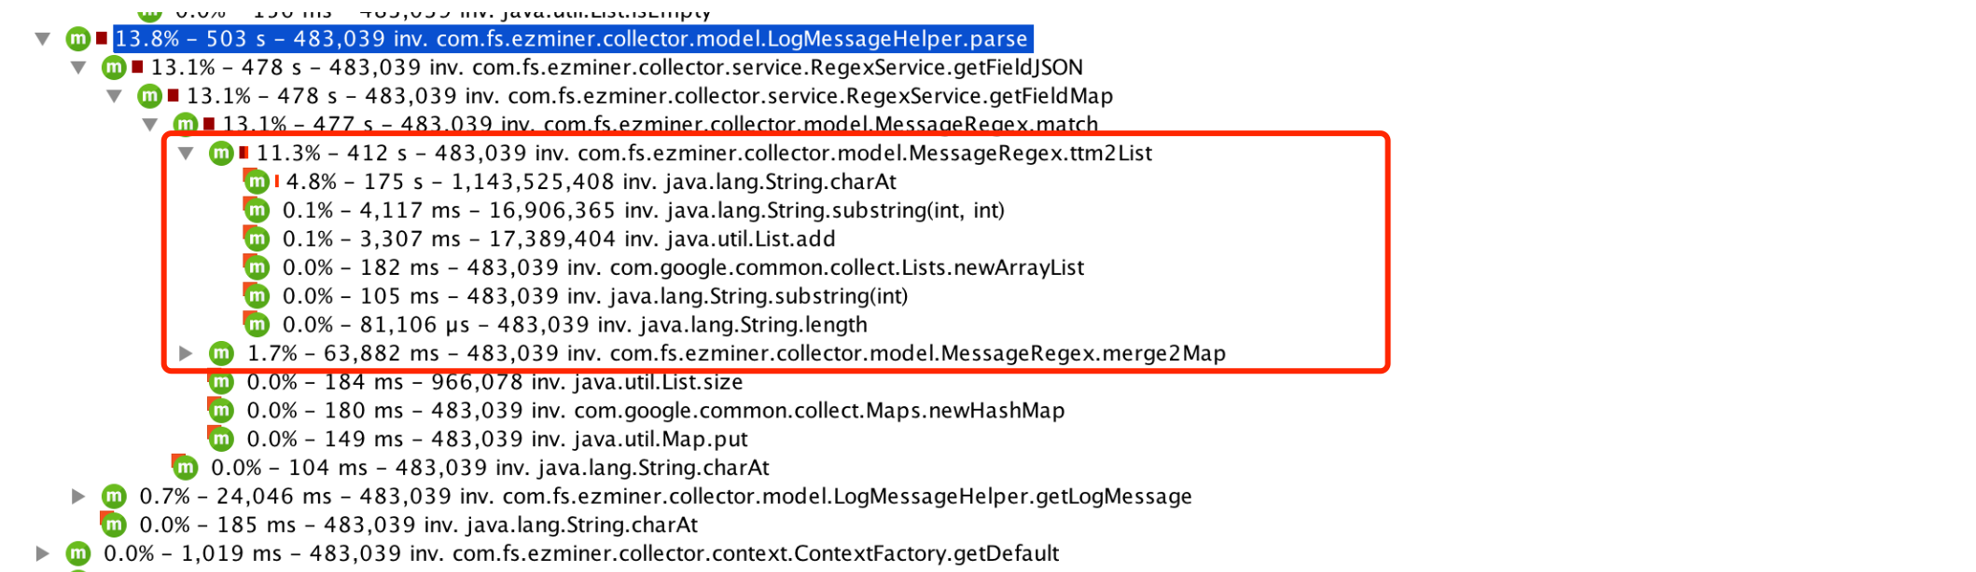Expand the ContextFactory.getDefault node
The height and width of the screenshot is (572, 1976).
tap(43, 553)
